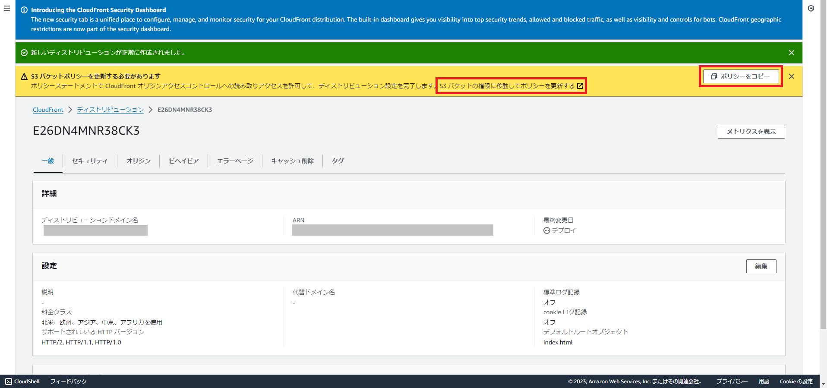Open the hamburger navigation menu

pos(7,8)
